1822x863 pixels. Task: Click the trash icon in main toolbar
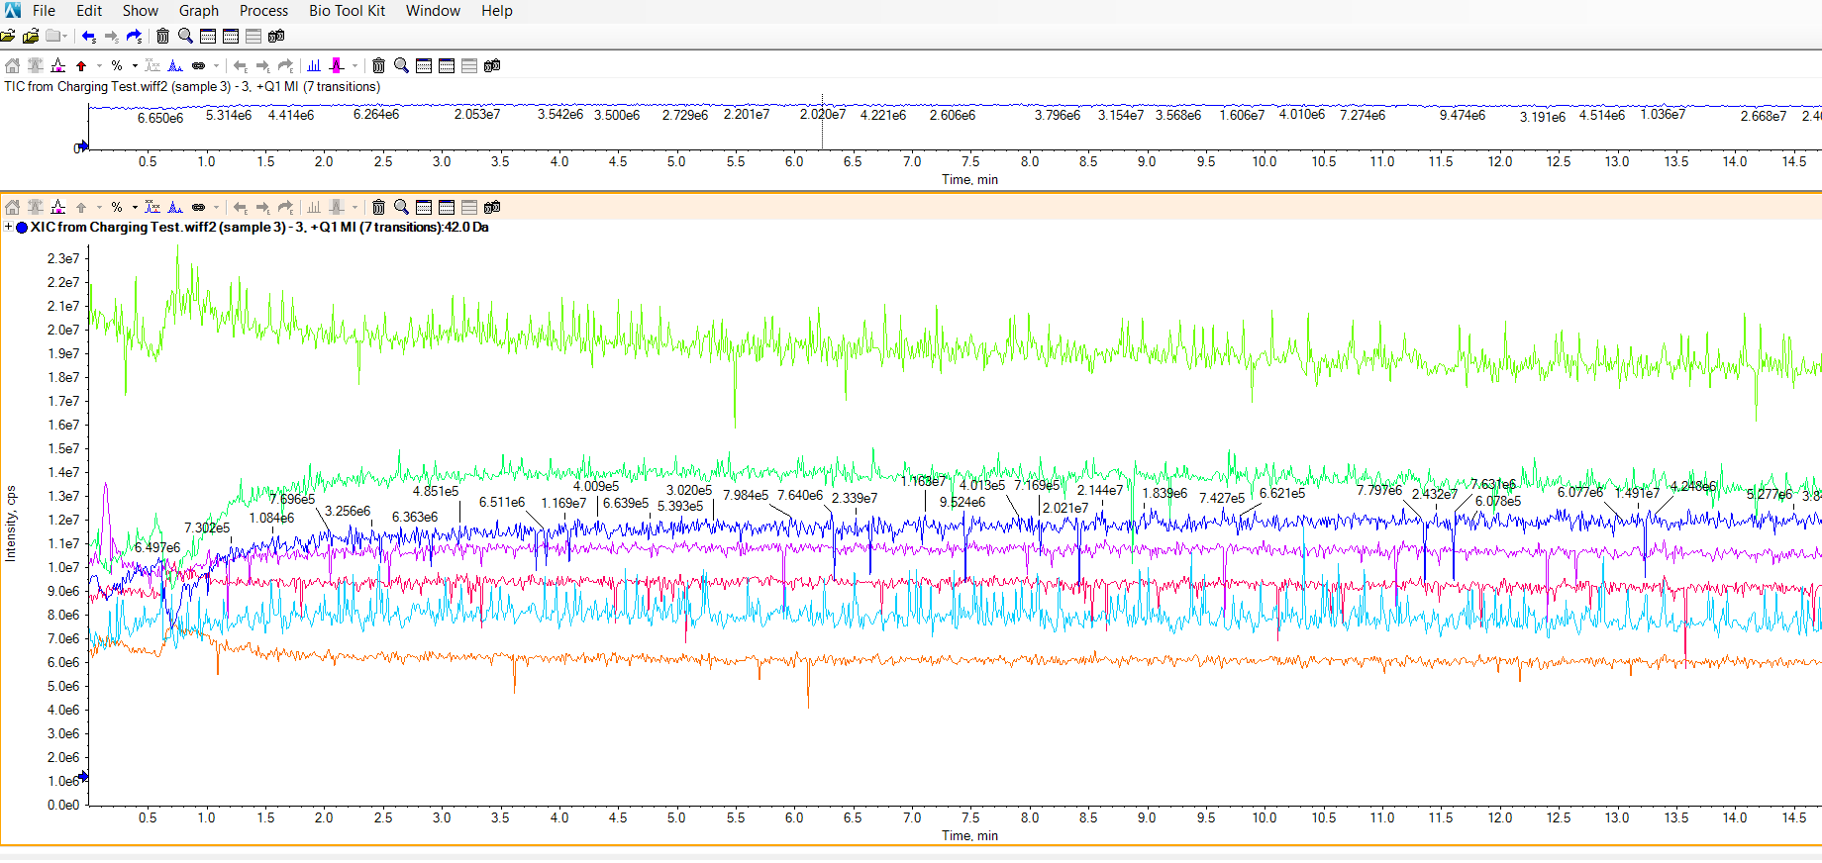pos(162,37)
